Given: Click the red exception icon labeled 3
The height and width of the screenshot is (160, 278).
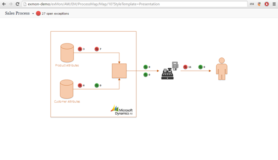Looking at the screenshot, I should [80, 49].
